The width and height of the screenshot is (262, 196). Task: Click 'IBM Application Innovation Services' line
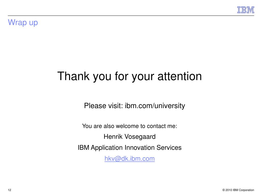(129, 148)
